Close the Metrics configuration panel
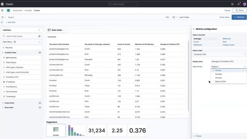The width and height of the screenshot is (247, 139). 197,136
